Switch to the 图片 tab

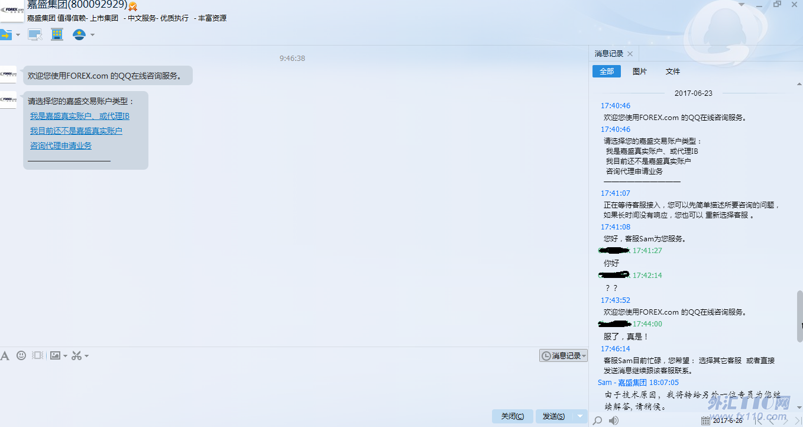640,72
